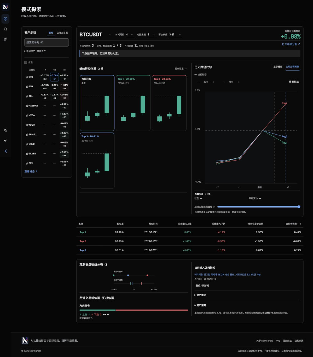Increase 纵向 zoom with the plus button
Screen dimensions: 313x357
(213, 82)
